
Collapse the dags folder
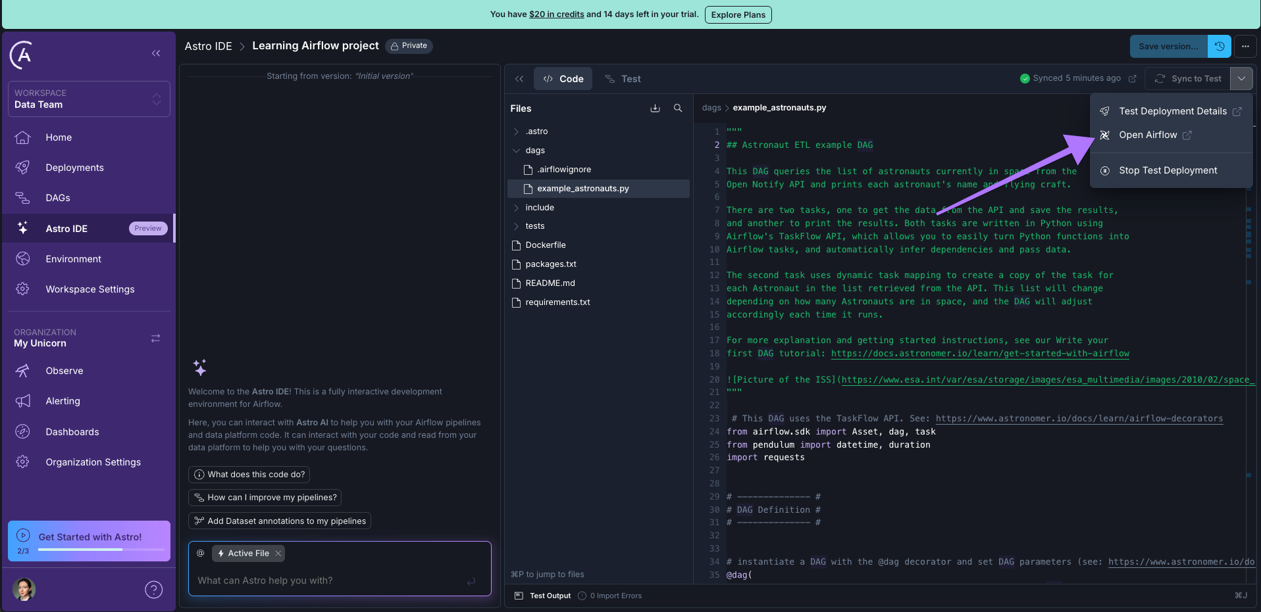tap(517, 150)
